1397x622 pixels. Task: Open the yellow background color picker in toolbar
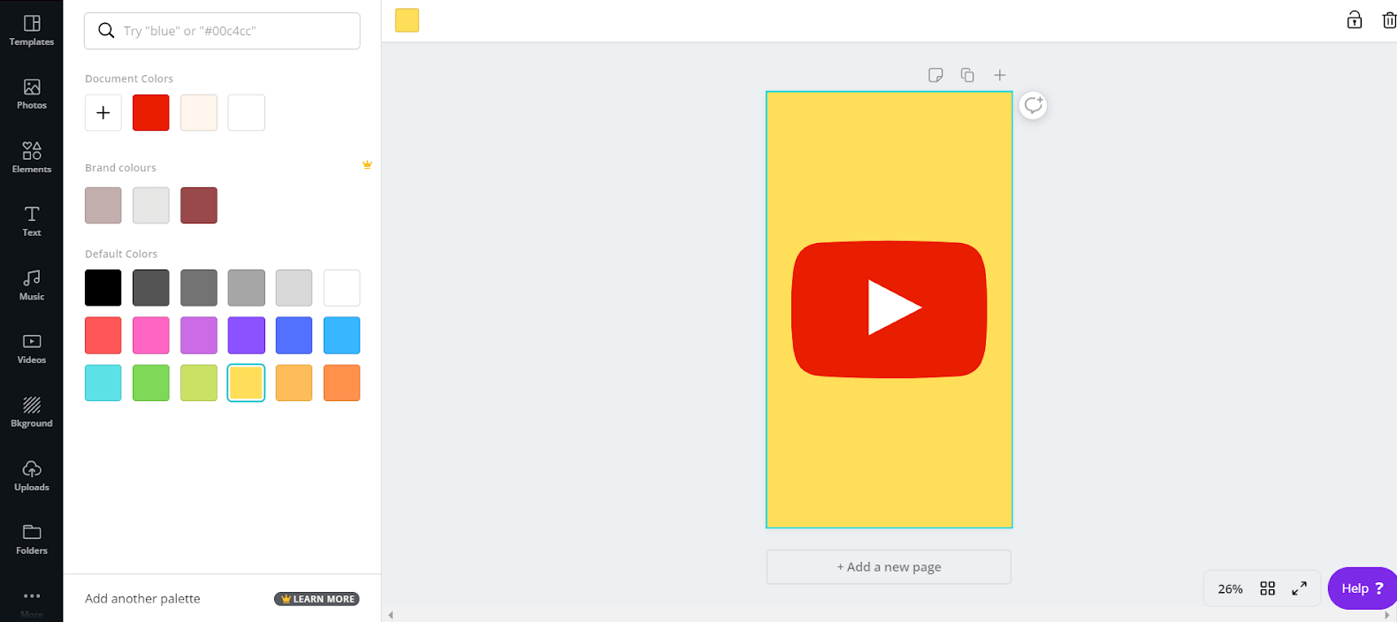point(408,20)
